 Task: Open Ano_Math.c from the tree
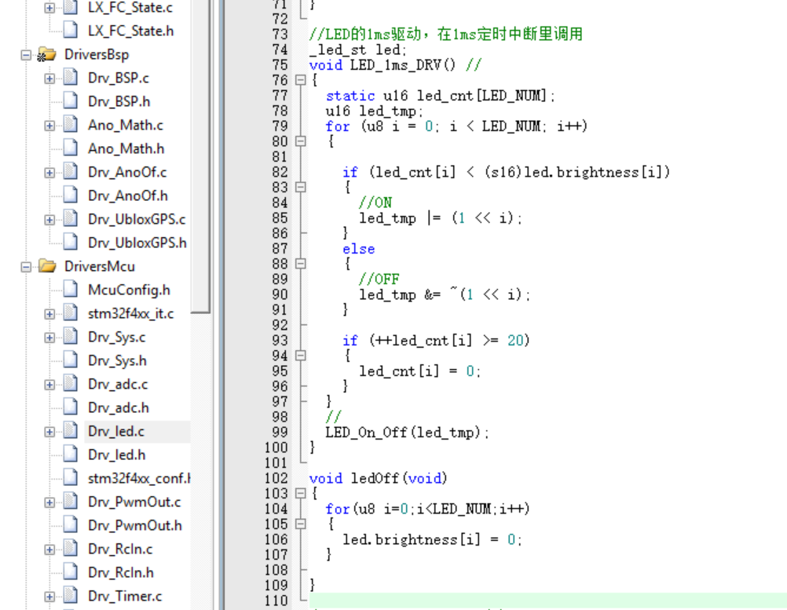click(126, 126)
